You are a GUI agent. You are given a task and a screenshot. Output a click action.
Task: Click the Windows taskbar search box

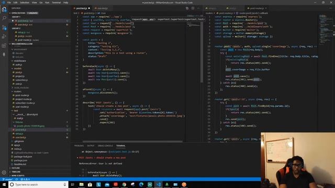[38, 184]
